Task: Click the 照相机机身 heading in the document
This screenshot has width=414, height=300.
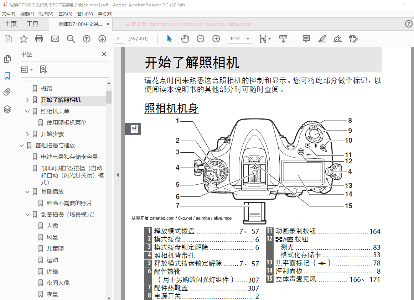Action: (x=171, y=108)
